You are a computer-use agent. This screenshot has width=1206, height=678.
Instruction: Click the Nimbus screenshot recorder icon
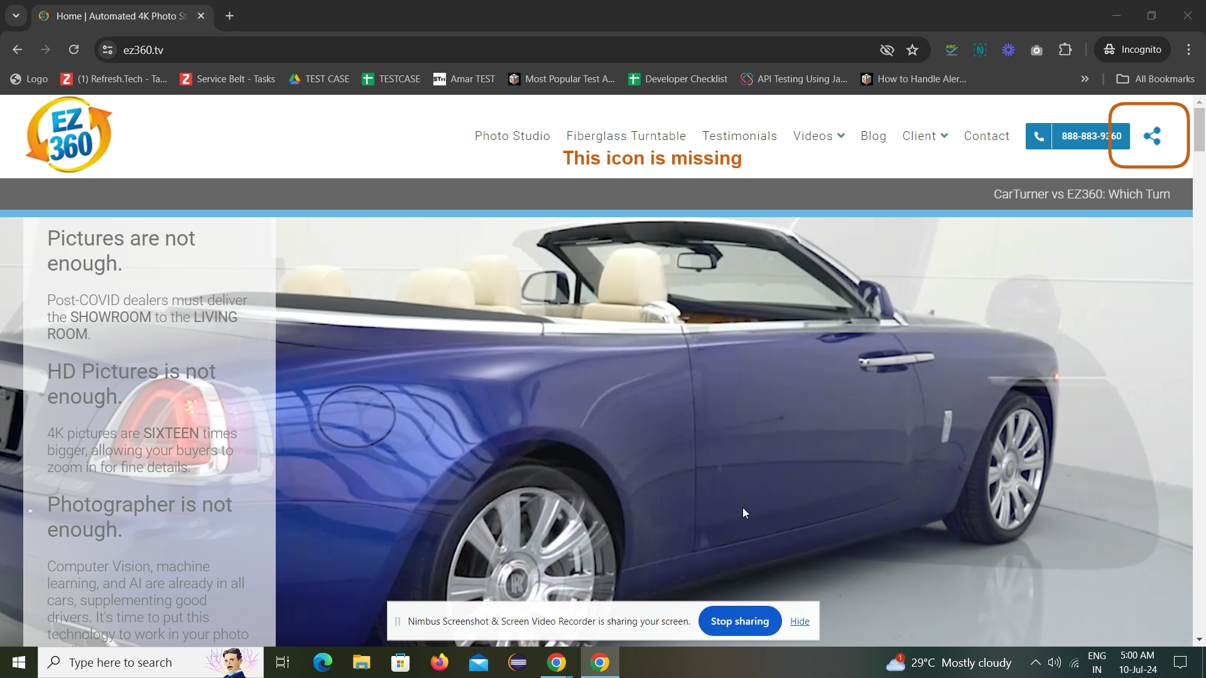[981, 50]
